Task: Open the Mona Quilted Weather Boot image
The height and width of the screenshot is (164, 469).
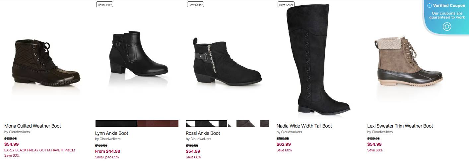Action: 46,63
